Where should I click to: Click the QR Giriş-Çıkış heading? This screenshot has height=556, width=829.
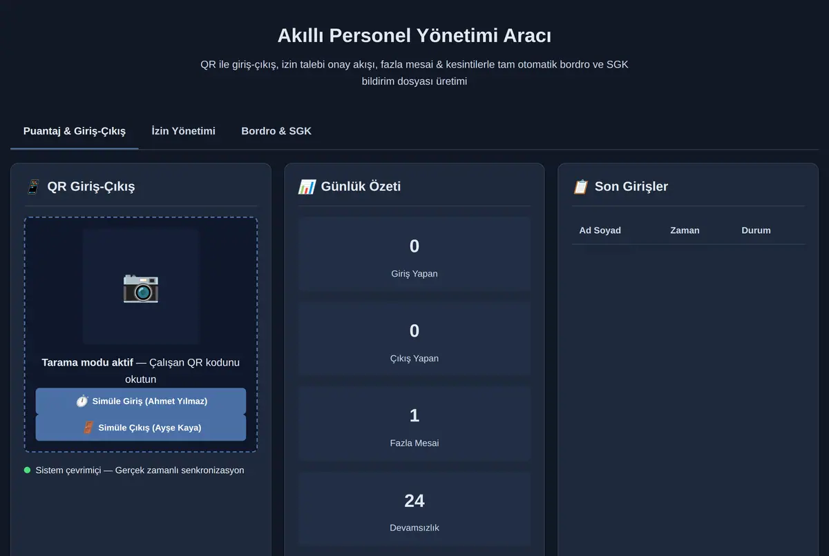[x=91, y=186]
